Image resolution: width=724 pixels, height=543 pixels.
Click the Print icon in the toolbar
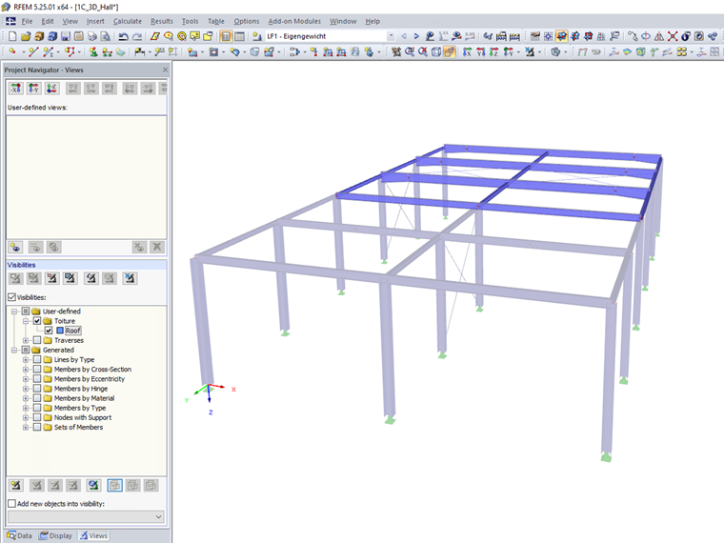[92, 36]
